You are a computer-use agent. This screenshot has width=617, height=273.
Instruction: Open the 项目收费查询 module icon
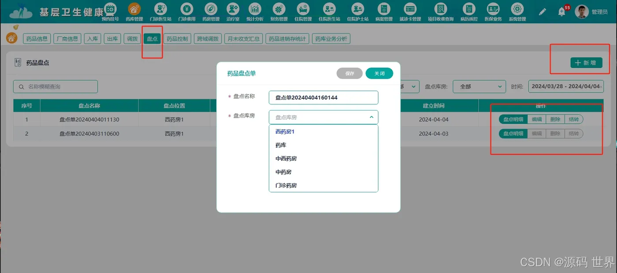pos(441,9)
